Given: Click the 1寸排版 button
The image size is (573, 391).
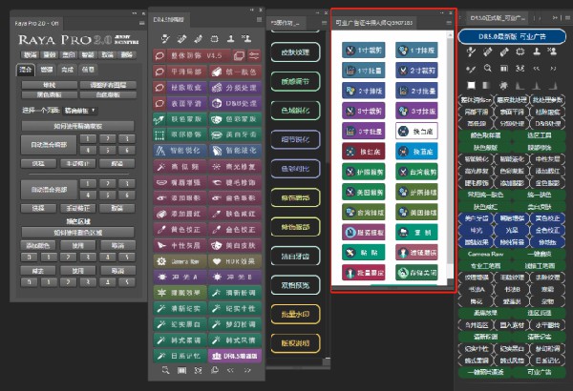Looking at the screenshot, I should tap(416, 50).
